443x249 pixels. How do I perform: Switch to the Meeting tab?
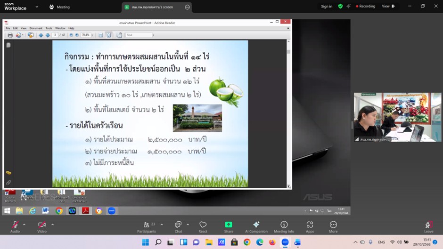point(60,7)
